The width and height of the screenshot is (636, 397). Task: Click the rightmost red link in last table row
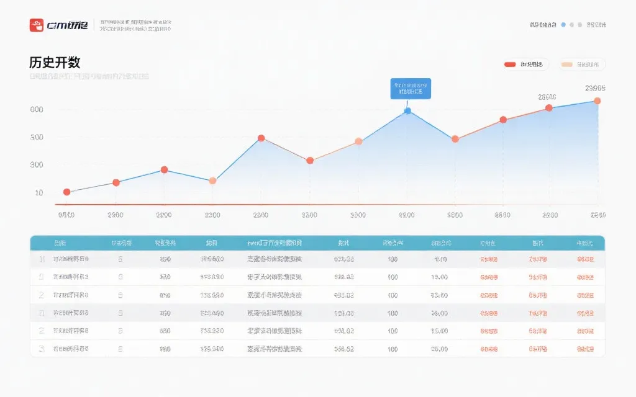click(585, 349)
